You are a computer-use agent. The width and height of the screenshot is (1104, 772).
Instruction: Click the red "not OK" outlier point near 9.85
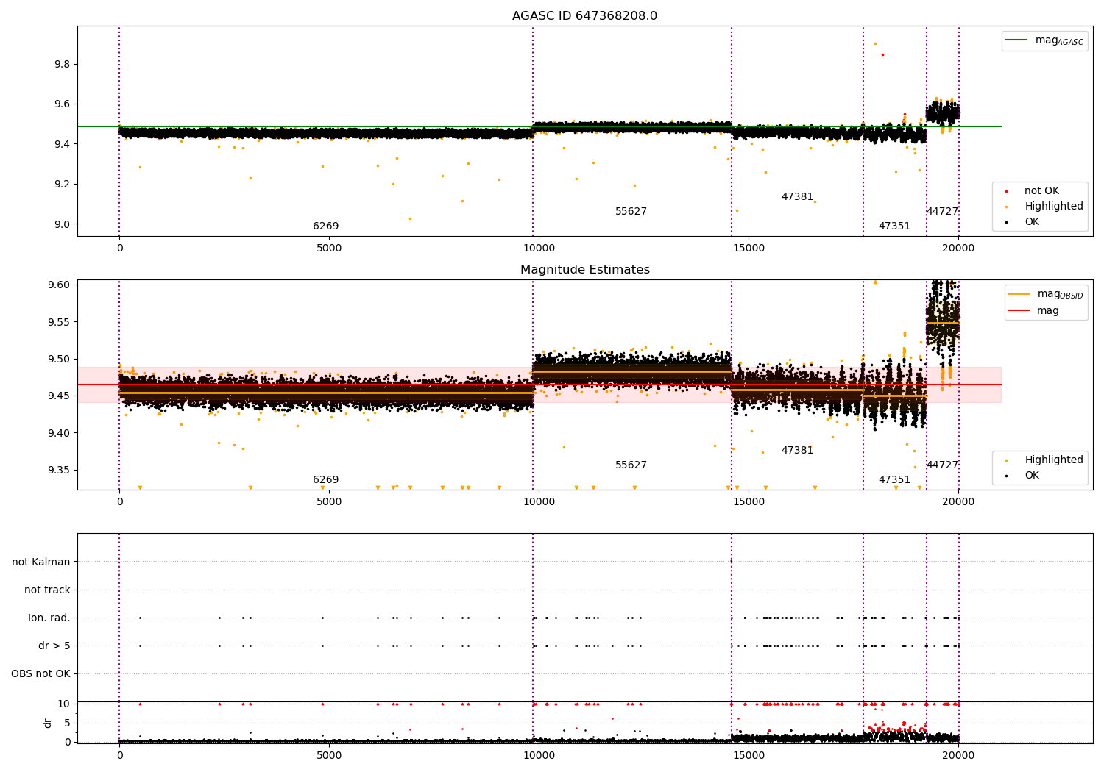click(x=882, y=54)
